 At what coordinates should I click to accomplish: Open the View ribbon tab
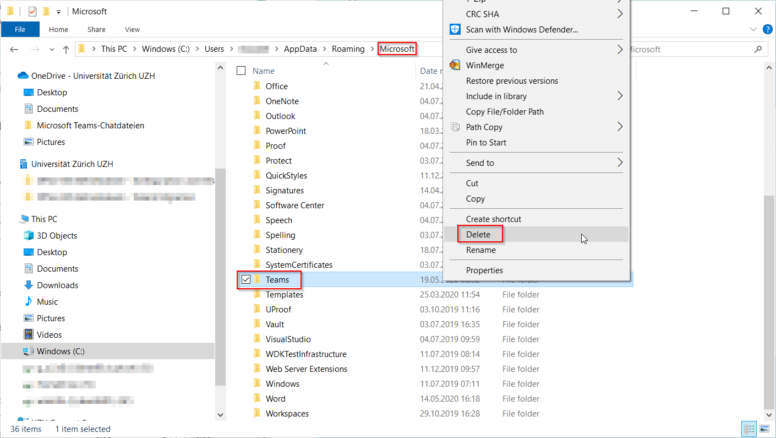click(132, 29)
